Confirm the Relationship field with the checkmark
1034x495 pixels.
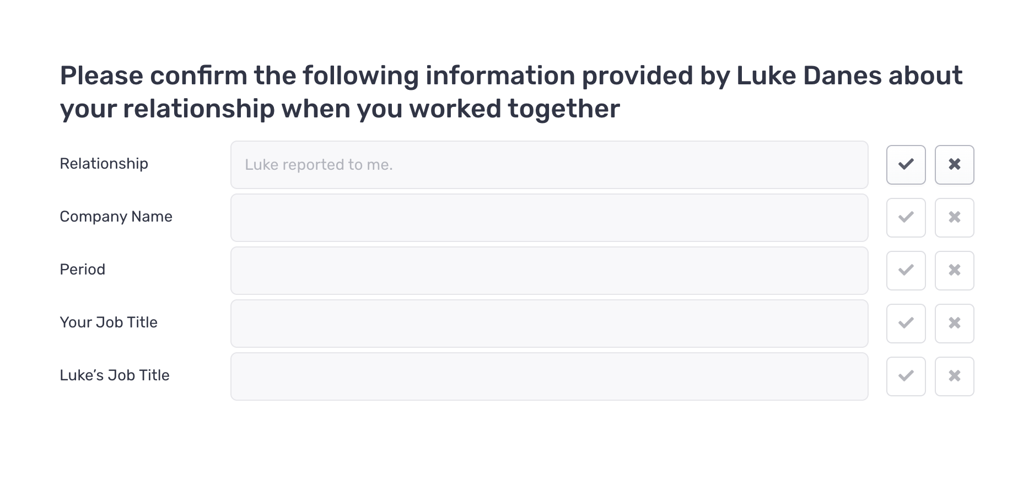(906, 164)
